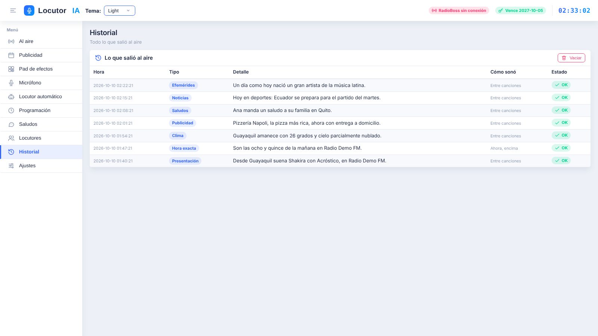Click the Saludos chat bubble icon
Screen dimensions: 598x336
pyautogui.click(x=11, y=124)
